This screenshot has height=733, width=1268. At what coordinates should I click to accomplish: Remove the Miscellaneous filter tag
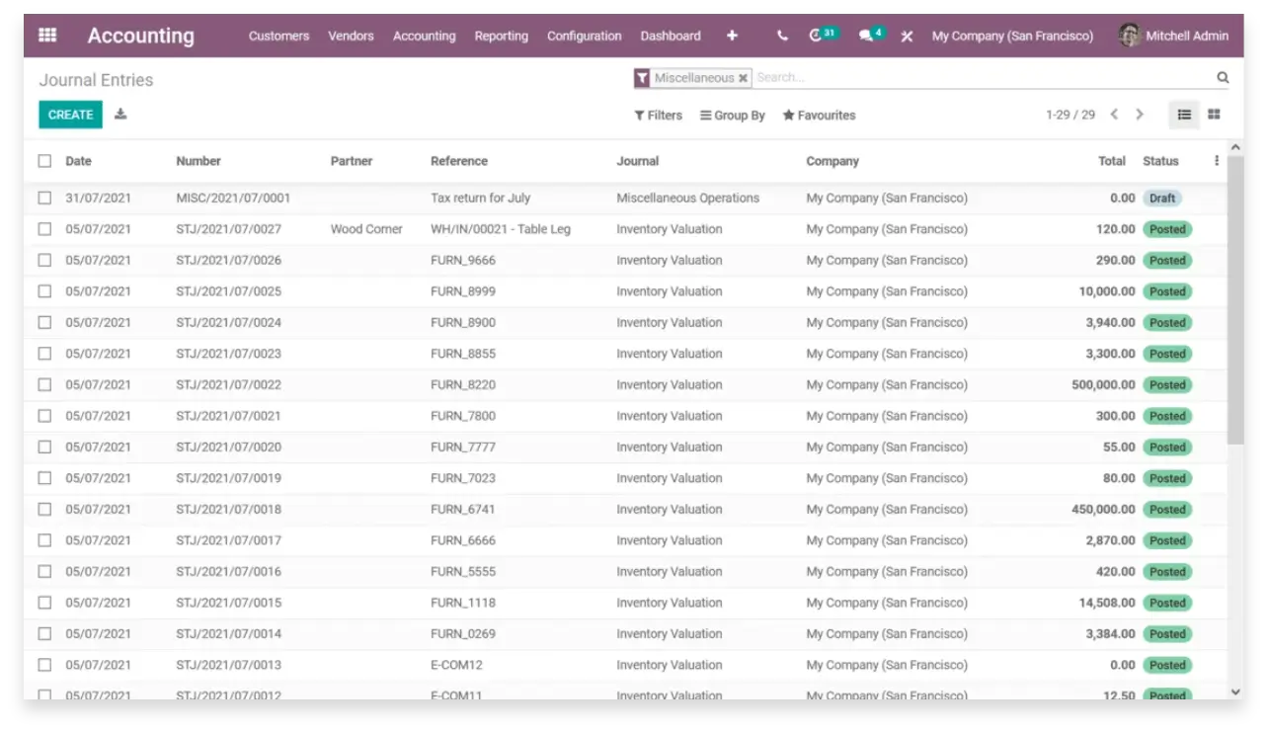pyautogui.click(x=743, y=78)
